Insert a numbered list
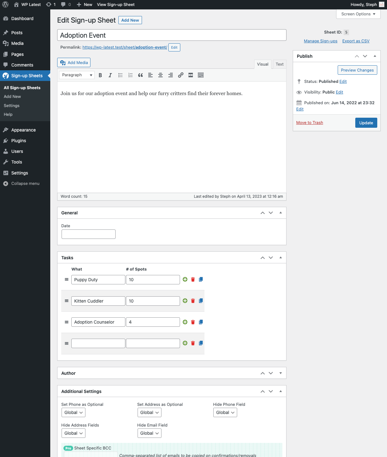The height and width of the screenshot is (457, 387). pos(130,75)
